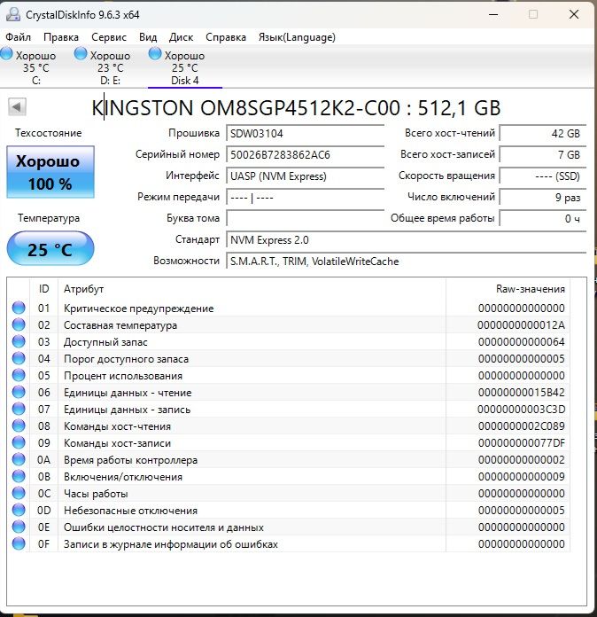This screenshot has width=597, height=617.
Task: Click the Прошивка field SDW03104
Action: [306, 133]
